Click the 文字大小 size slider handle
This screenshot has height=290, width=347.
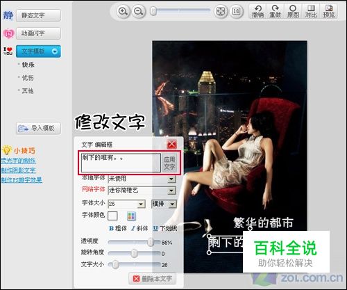pyautogui.click(x=115, y=264)
